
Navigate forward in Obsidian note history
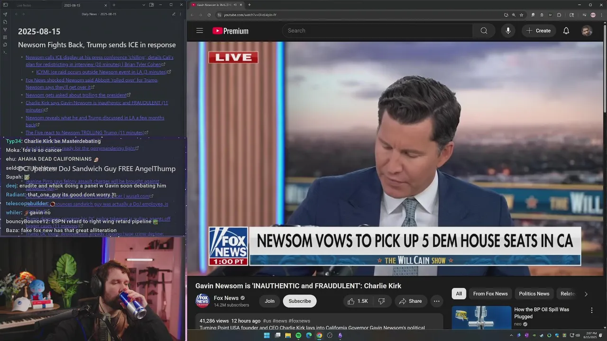pos(24,14)
